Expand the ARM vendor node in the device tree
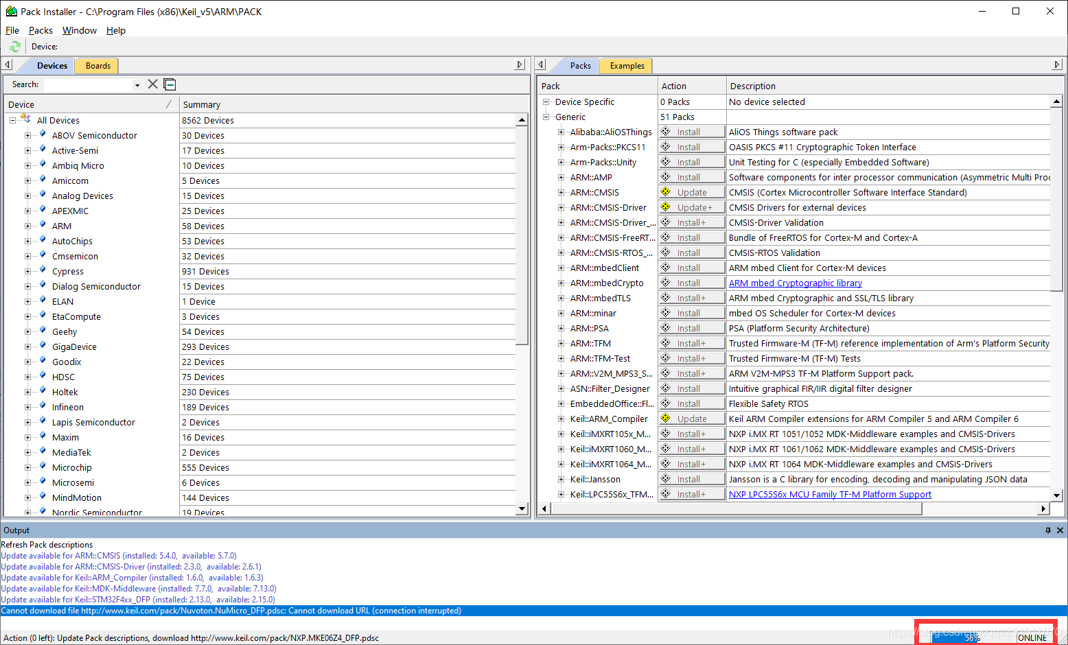 pos(27,226)
